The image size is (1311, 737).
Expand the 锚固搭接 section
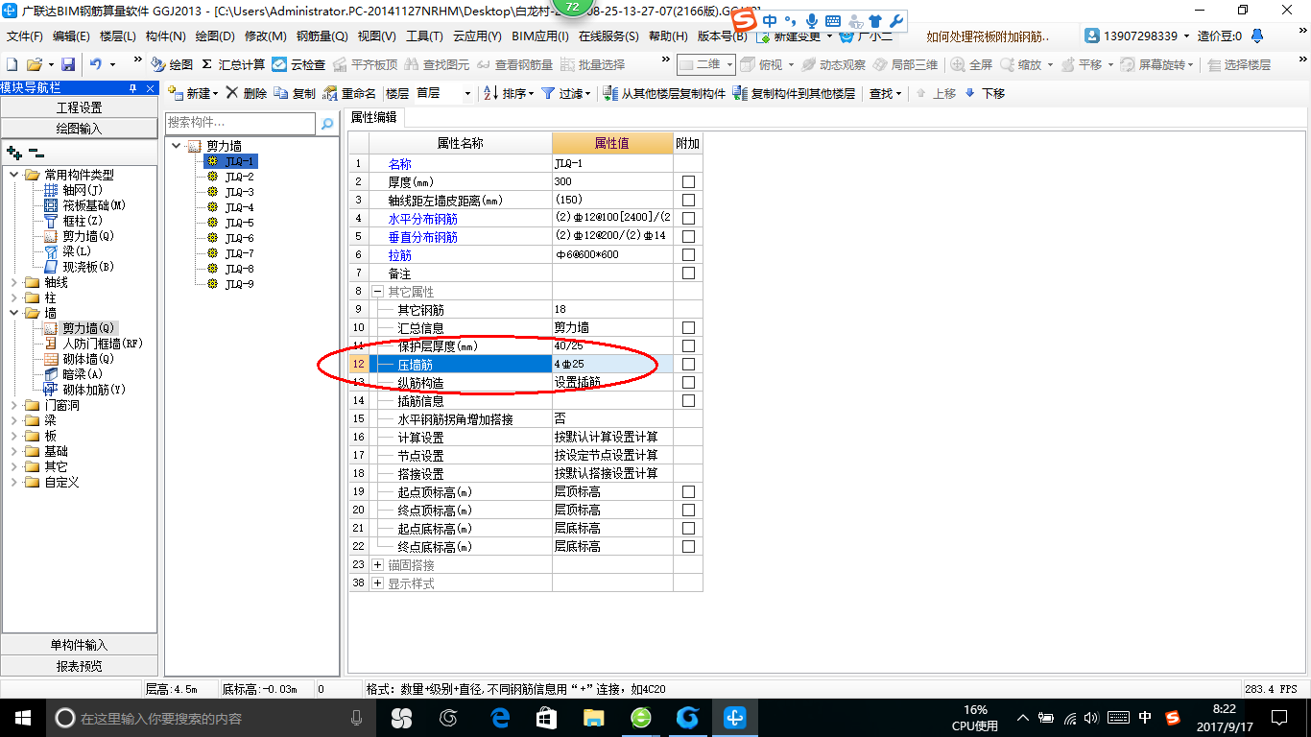click(x=378, y=565)
